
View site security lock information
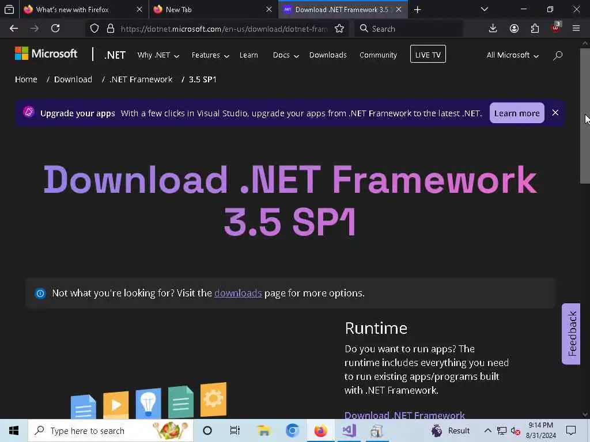pos(110,29)
